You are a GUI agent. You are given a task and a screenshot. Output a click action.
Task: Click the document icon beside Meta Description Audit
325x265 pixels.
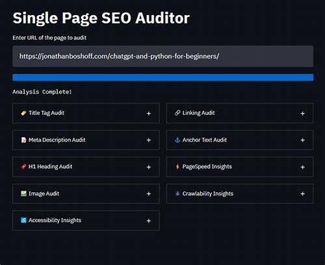coord(23,140)
